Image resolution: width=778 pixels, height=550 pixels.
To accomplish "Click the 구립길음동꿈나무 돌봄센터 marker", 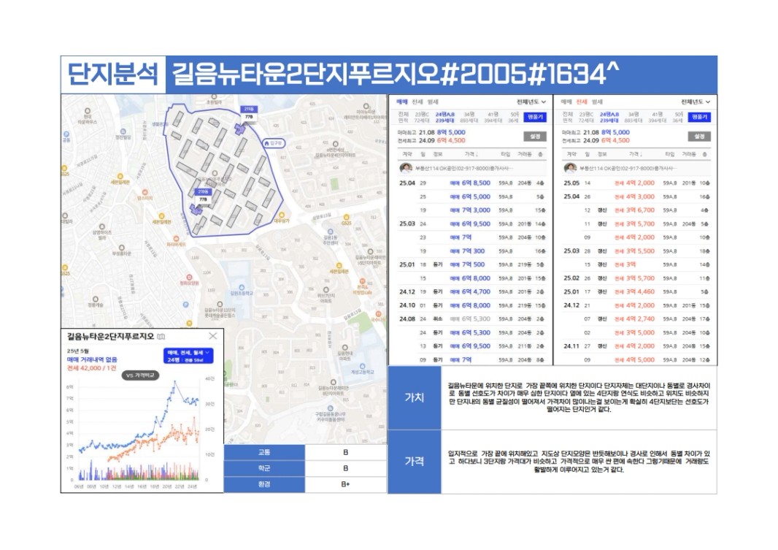I will point(331,413).
